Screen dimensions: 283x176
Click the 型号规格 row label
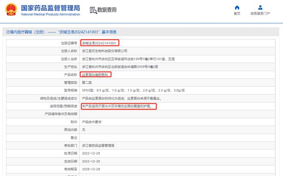(71, 91)
